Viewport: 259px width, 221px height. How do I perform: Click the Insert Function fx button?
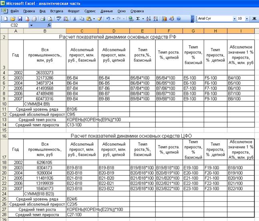tap(49, 25)
